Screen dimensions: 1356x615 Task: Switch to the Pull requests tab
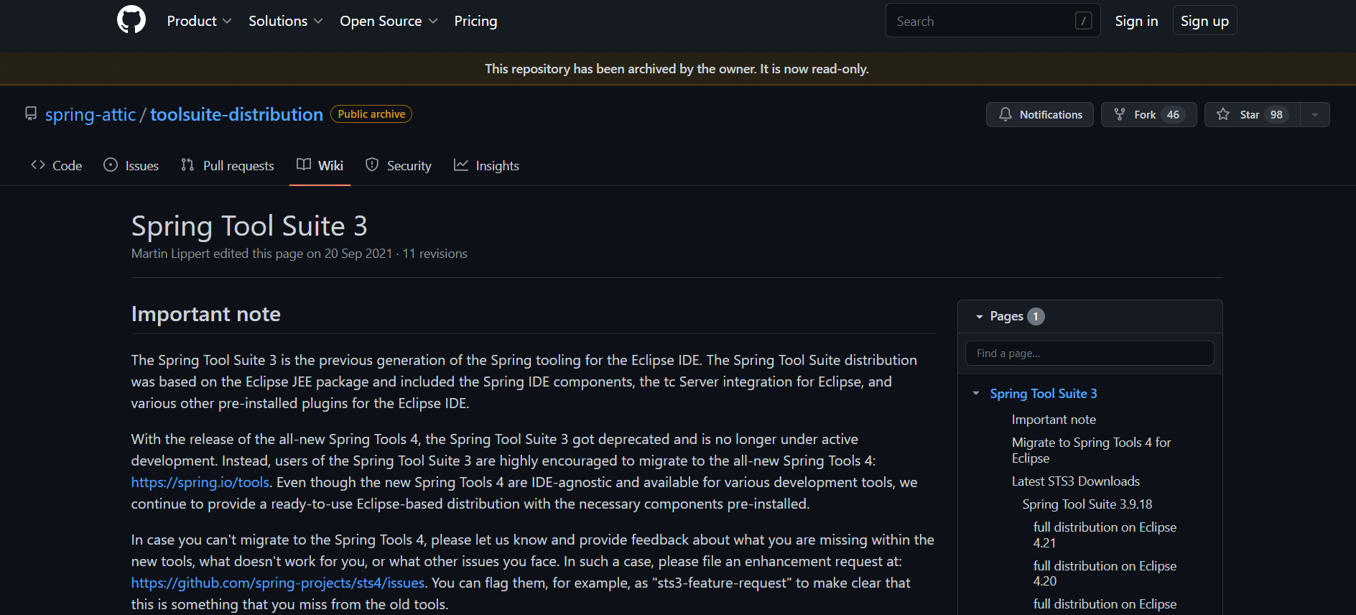point(228,166)
